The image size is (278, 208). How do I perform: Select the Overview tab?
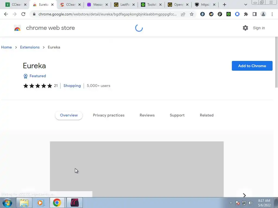69,115
